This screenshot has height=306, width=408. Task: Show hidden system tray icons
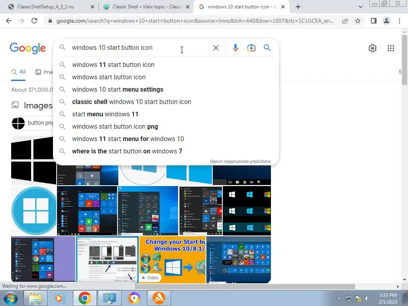click(339, 299)
